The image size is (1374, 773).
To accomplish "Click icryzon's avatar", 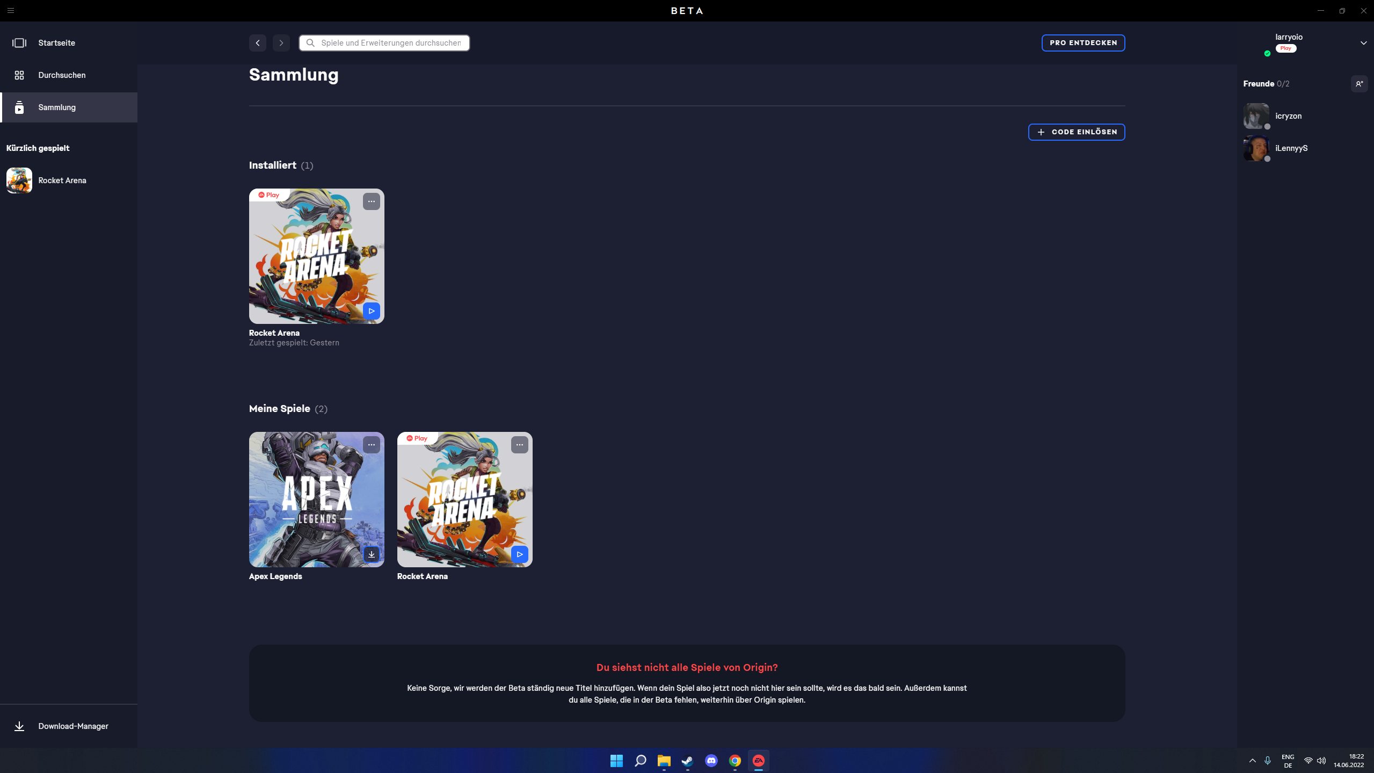I will pyautogui.click(x=1256, y=116).
